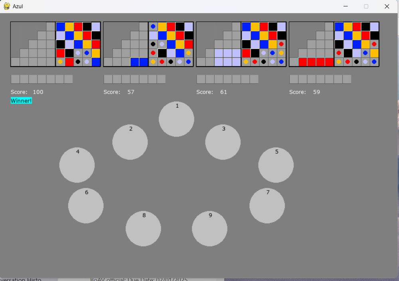
Task: Click the BoAV official taskbar item
Action: tap(140, 279)
